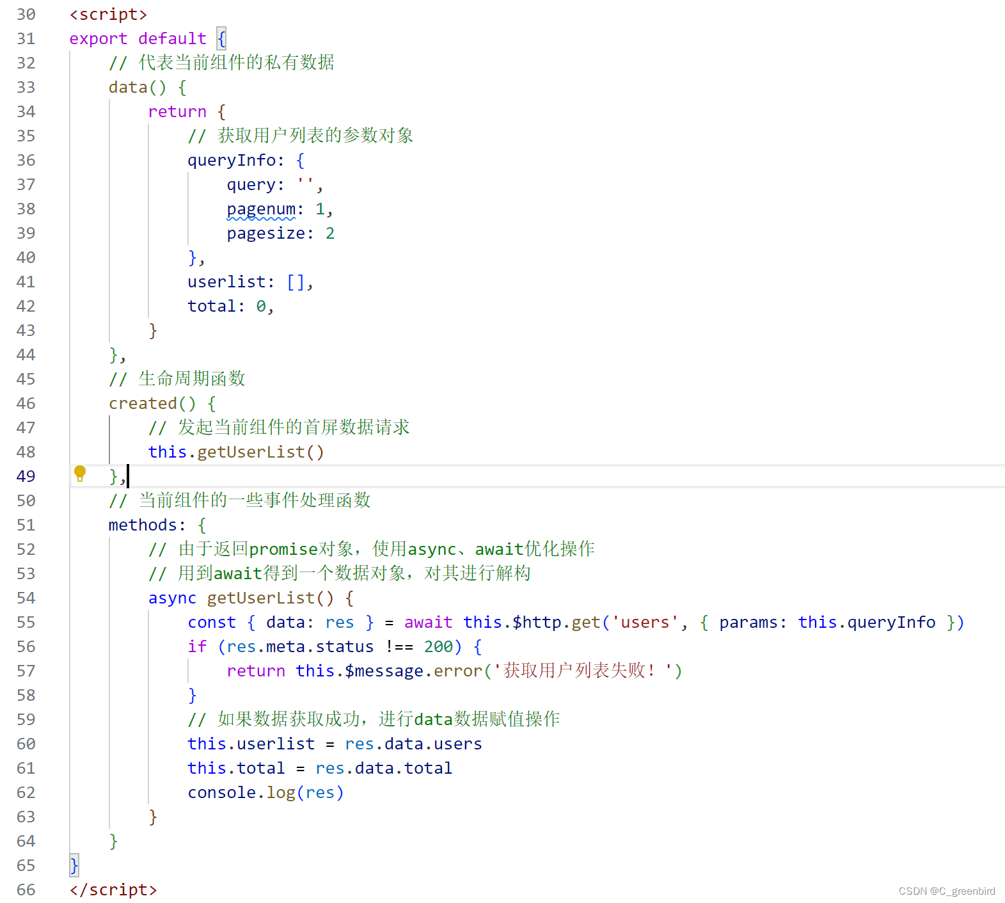Click line number 66 in the gutter
Viewport: 1005px width, 903px height.
pyautogui.click(x=26, y=890)
